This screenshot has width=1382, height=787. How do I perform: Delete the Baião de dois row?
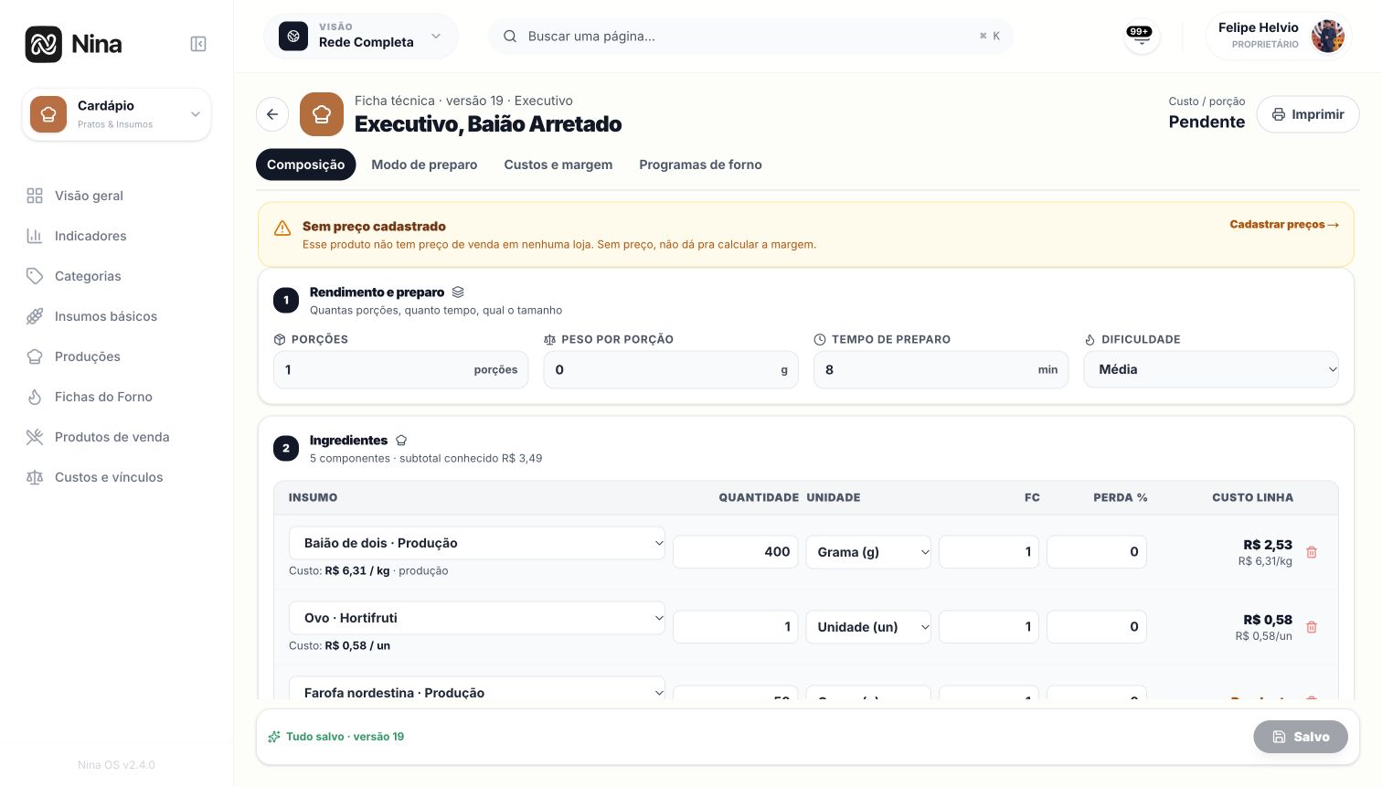pyautogui.click(x=1312, y=552)
